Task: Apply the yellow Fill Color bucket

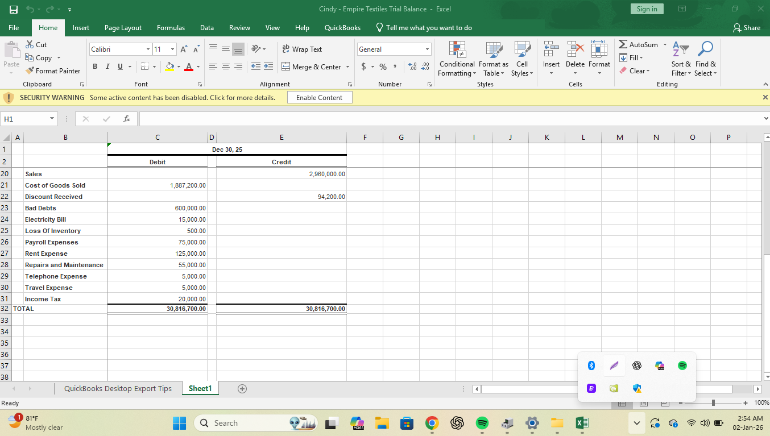Action: pyautogui.click(x=169, y=67)
